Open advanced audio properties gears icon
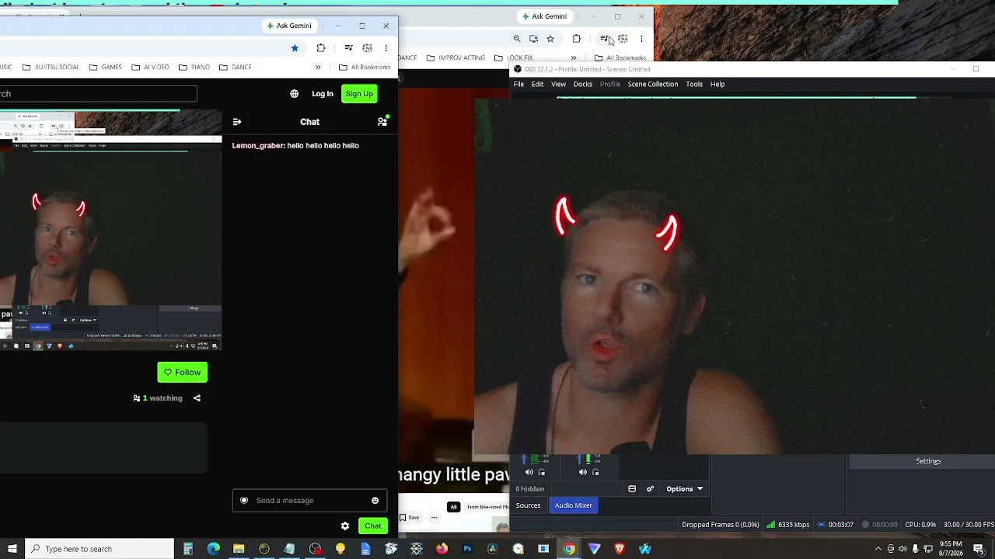 pyautogui.click(x=650, y=489)
